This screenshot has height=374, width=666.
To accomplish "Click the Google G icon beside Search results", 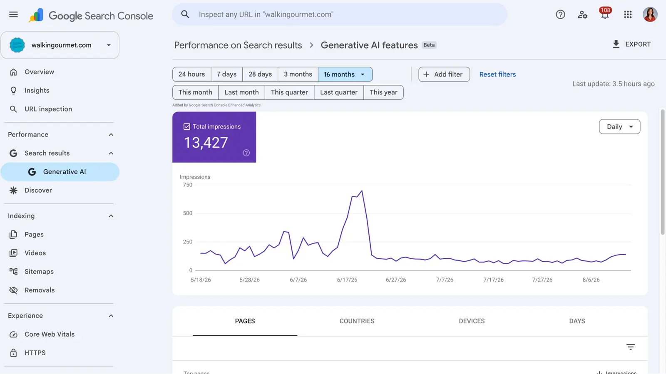I will [14, 154].
